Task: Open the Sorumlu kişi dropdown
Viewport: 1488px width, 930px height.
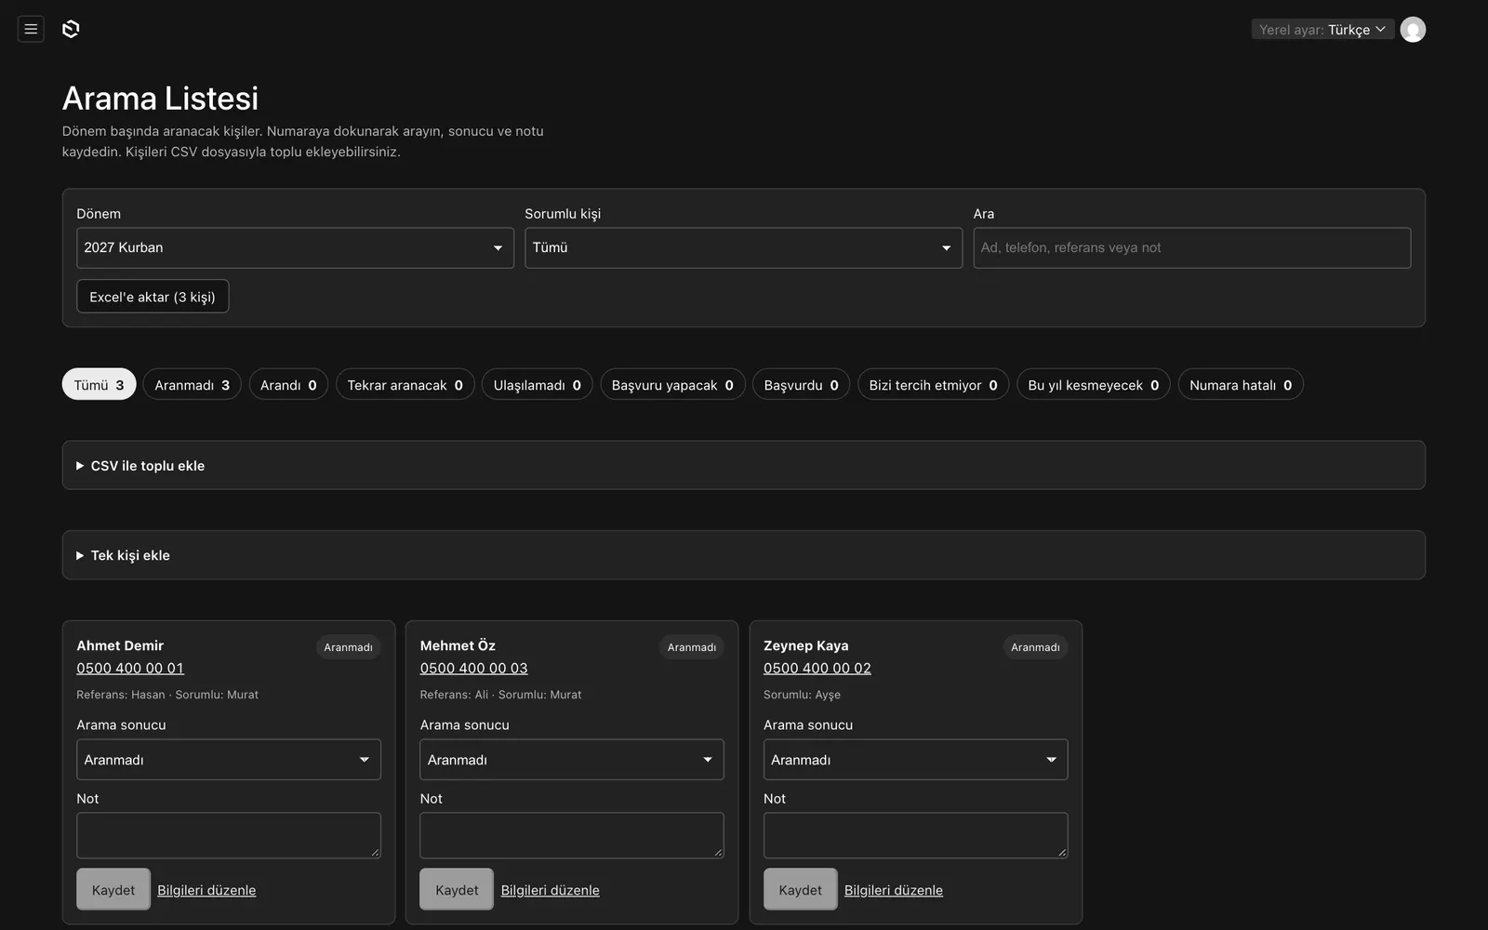Action: tap(743, 247)
